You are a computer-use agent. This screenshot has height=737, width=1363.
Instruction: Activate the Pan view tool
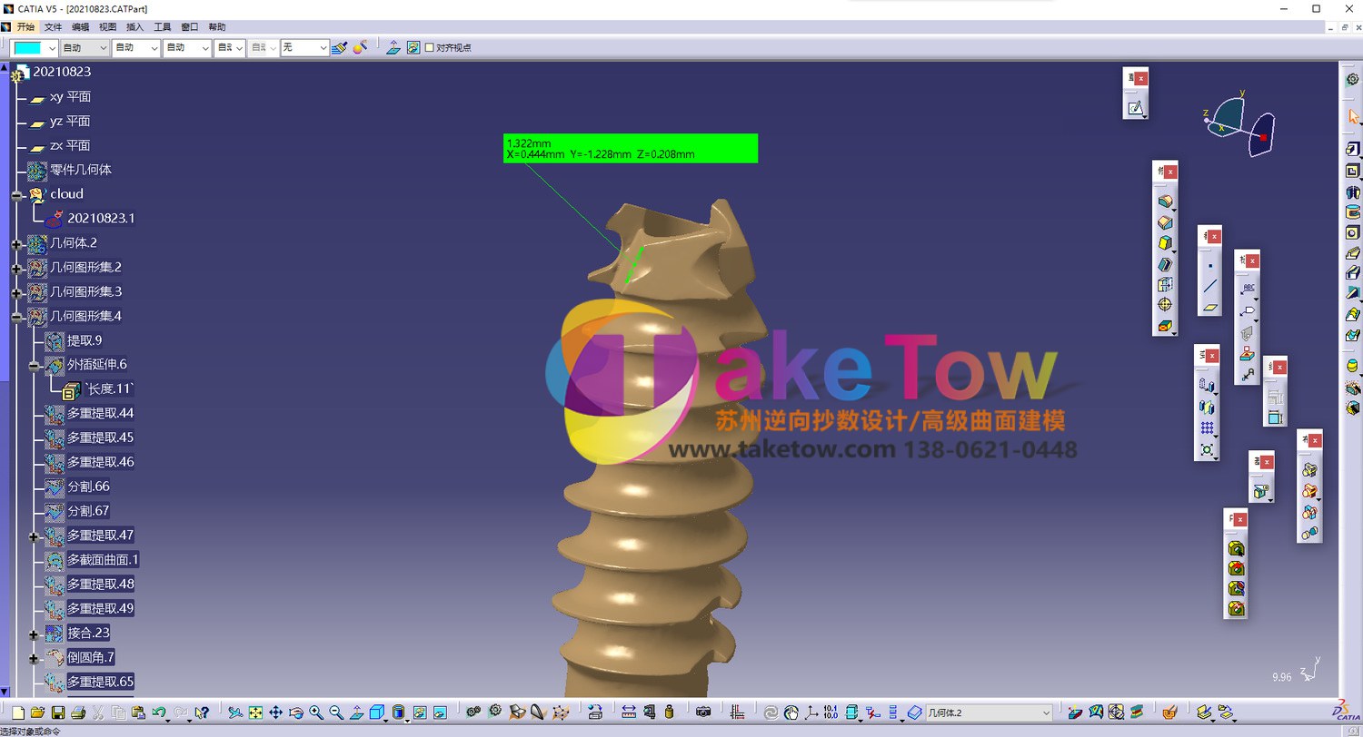tap(276, 712)
